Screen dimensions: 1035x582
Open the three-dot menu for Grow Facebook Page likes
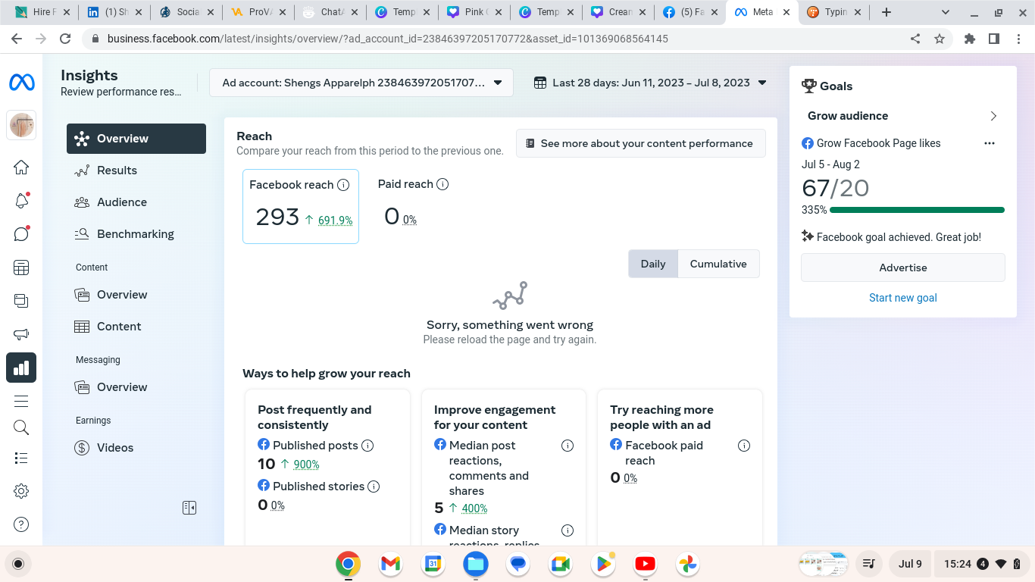(989, 143)
